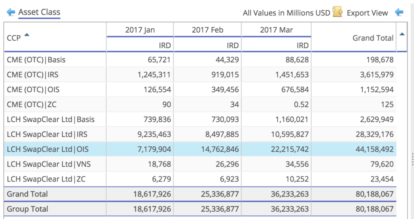
Task: Click the value 730,093
Action: point(225,120)
